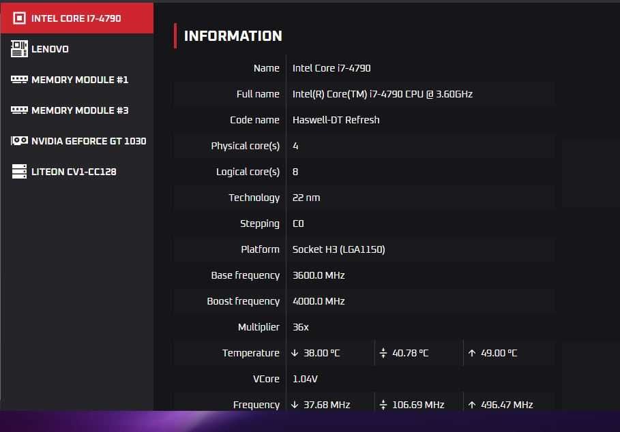The height and width of the screenshot is (432, 620).
Task: Click the down-arrow icon beside 38.00 °C
Action: 295,353
